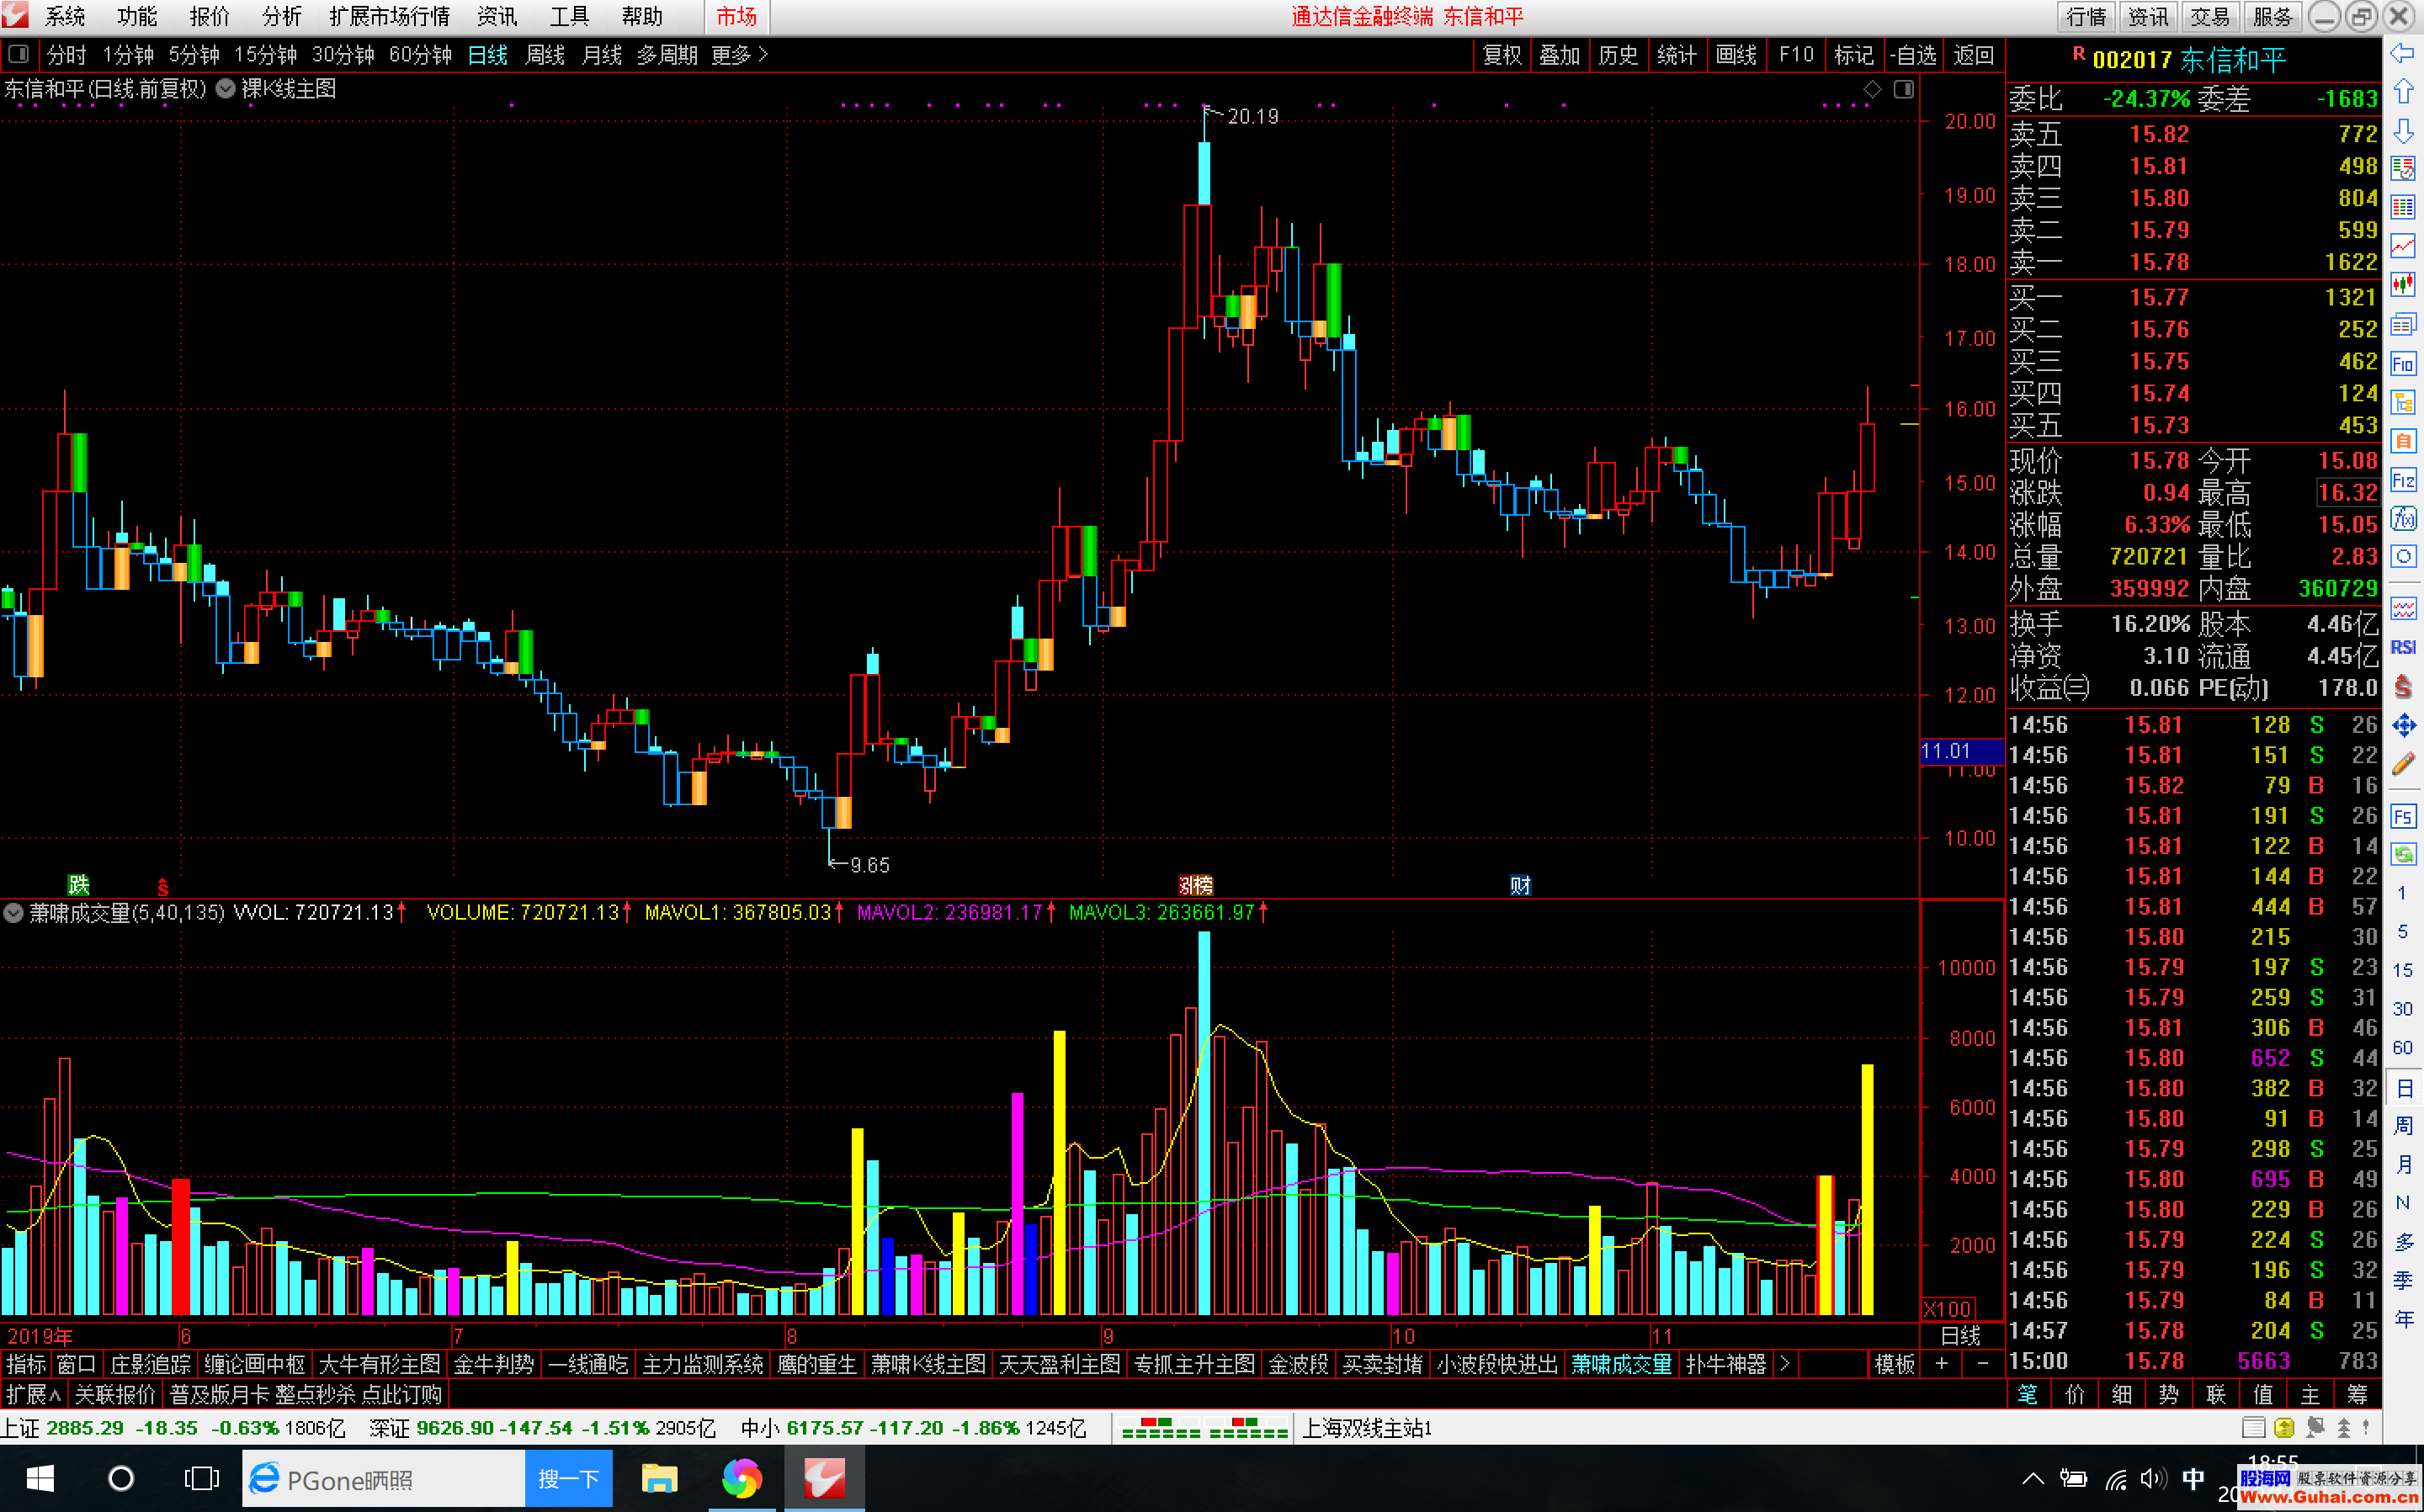The image size is (2424, 1512).
Task: Switch to 1分钟 period
Action: 129,55
